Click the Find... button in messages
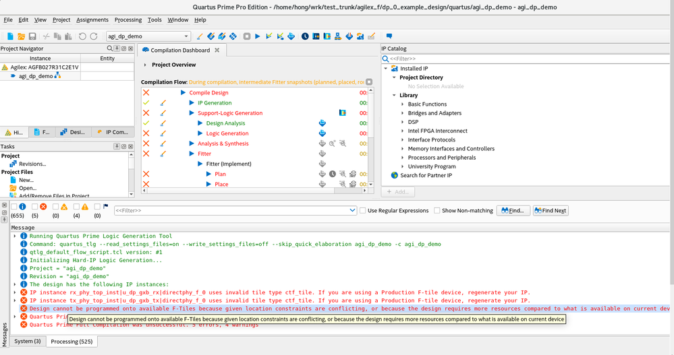This screenshot has width=674, height=355. pos(513,211)
